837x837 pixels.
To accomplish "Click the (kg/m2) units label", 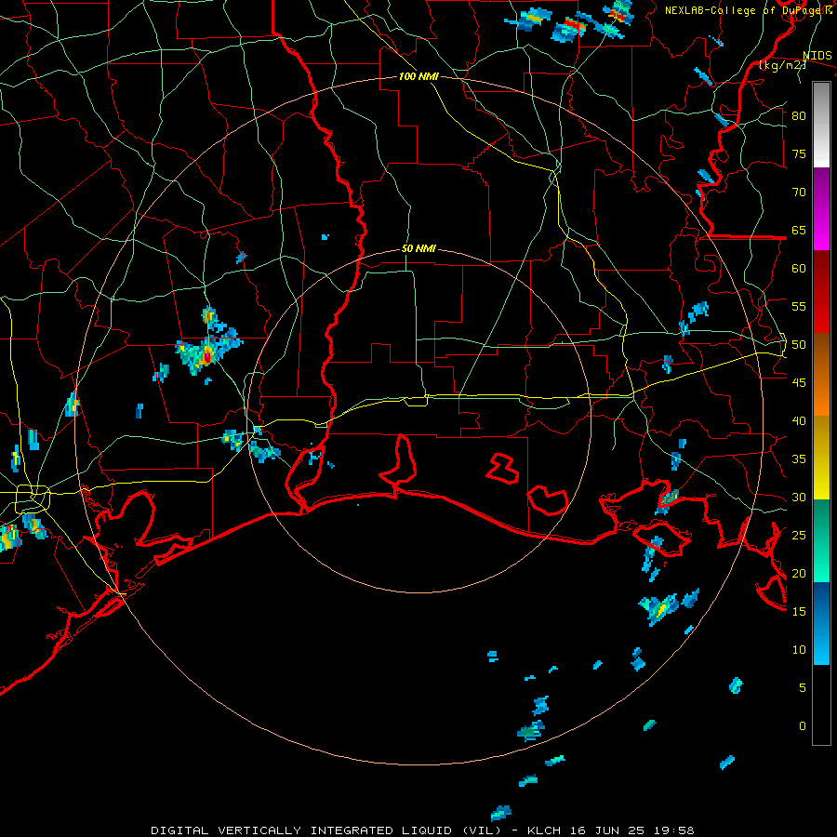I will click(x=782, y=65).
